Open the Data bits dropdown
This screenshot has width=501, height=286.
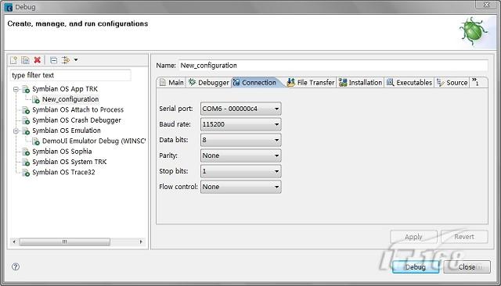[240, 140]
